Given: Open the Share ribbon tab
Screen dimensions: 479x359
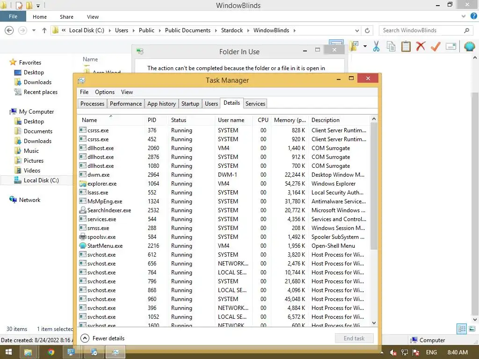Looking at the screenshot, I should (66, 17).
